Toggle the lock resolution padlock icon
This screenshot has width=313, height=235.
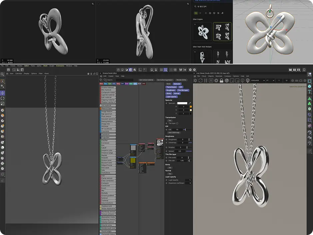coord(221,80)
